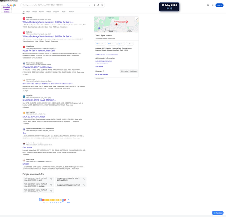The width and height of the screenshot is (227, 217).
Task: Click the REC Limited favicon
Action: click(24, 113)
